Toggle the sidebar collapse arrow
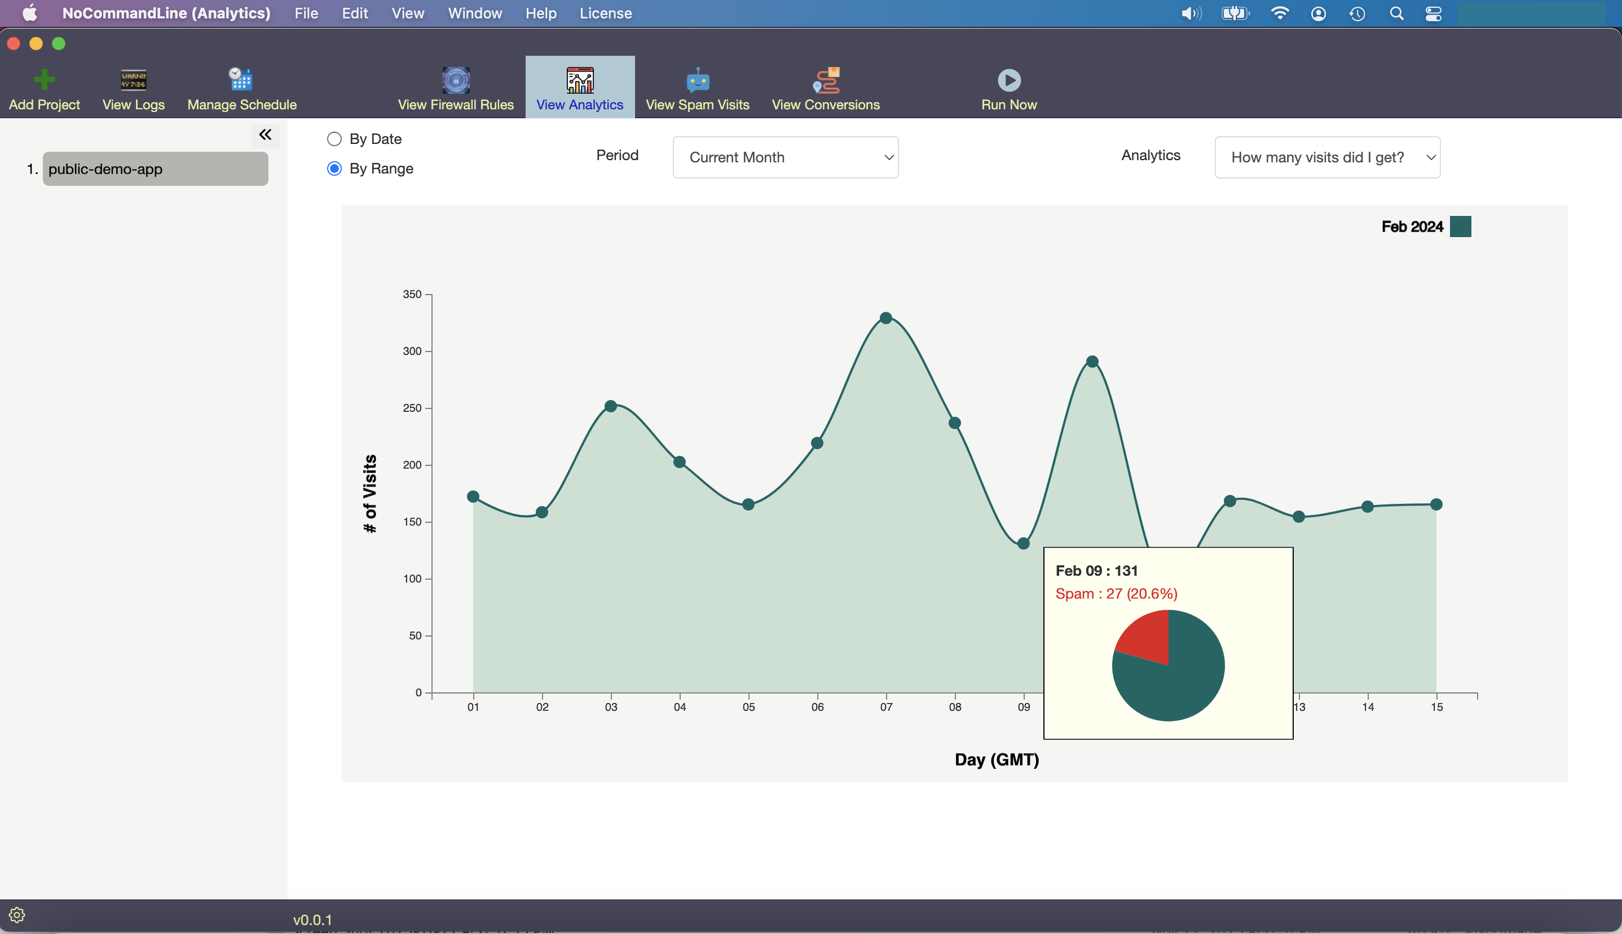Viewport: 1622px width, 934px height. point(265,135)
